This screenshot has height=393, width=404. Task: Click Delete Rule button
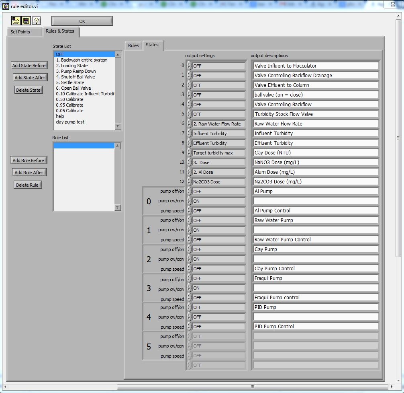(27, 185)
